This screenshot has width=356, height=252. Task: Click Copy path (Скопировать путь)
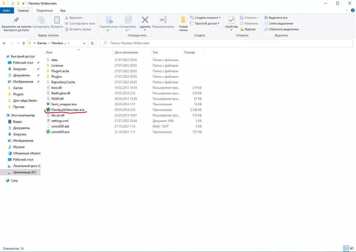point(80,23)
